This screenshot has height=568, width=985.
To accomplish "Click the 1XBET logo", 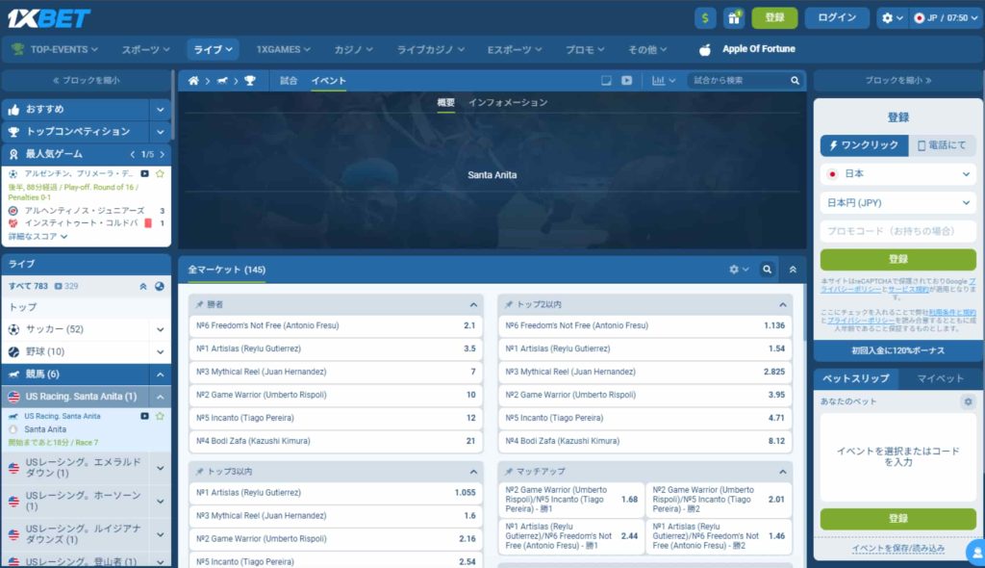I will tap(49, 18).
